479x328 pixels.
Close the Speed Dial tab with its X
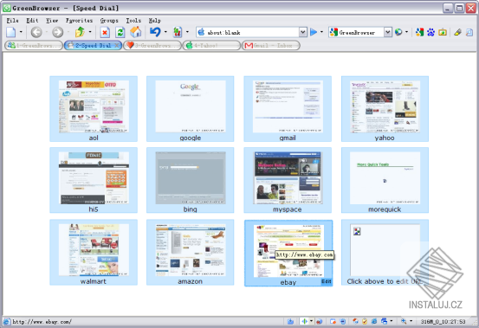point(117,46)
